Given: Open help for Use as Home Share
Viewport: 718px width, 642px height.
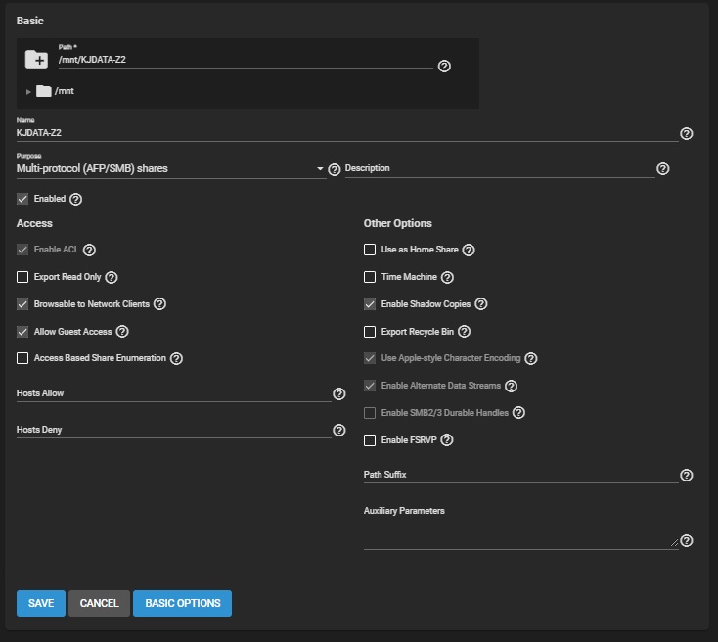Looking at the screenshot, I should tap(469, 250).
